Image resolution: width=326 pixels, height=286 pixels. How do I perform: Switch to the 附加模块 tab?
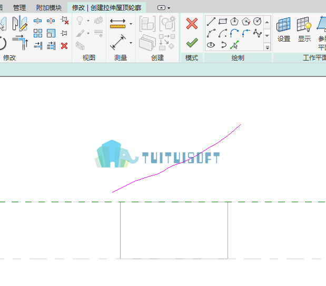pyautogui.click(x=49, y=8)
